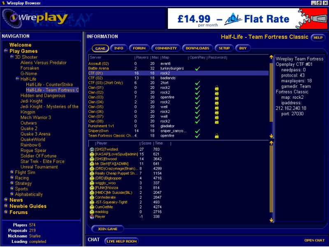The height and width of the screenshot is (247, 329).
Task: Select the CTF (02) badlands server row
Action: 178,78
